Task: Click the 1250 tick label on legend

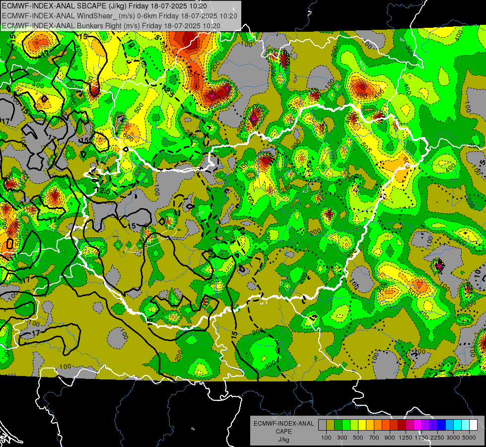Action: (x=406, y=438)
